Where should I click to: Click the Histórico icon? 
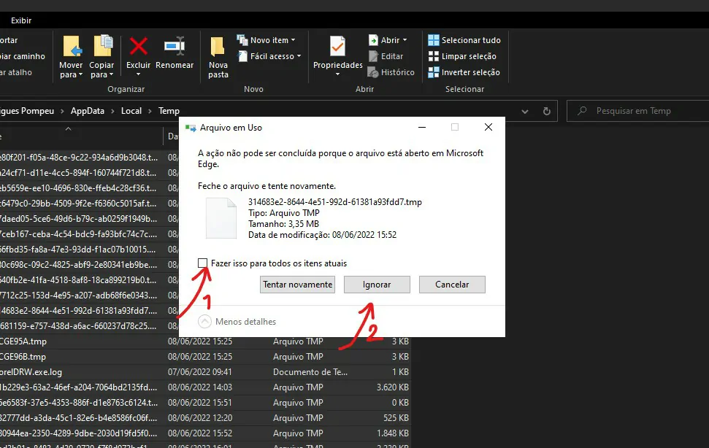click(373, 72)
